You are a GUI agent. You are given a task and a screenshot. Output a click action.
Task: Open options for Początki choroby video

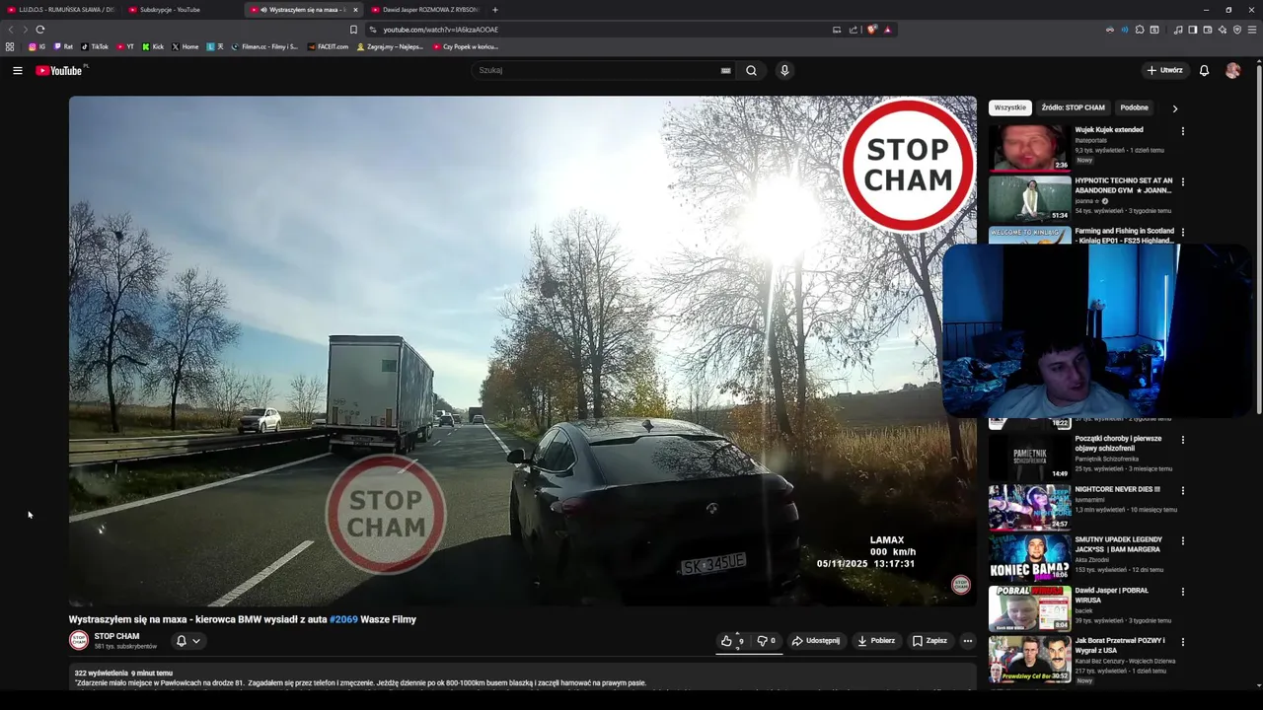point(1182,440)
